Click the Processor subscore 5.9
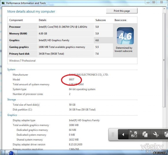This screenshot has height=155, width=168. 97,27
